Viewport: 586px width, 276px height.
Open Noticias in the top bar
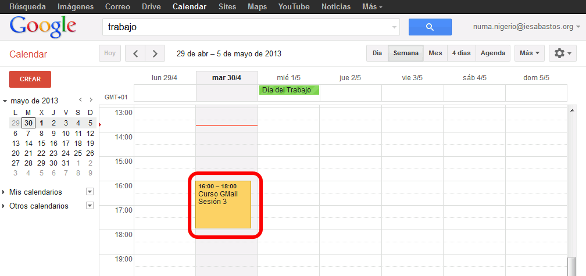[x=336, y=7]
